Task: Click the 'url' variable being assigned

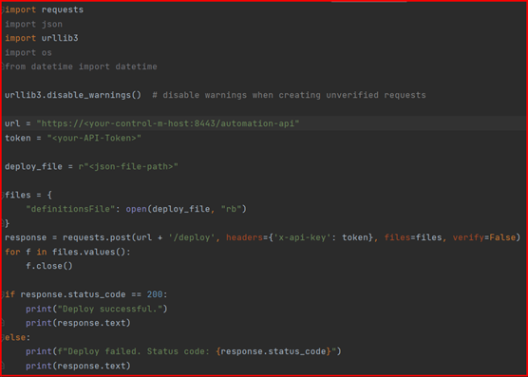Action: 12,123
